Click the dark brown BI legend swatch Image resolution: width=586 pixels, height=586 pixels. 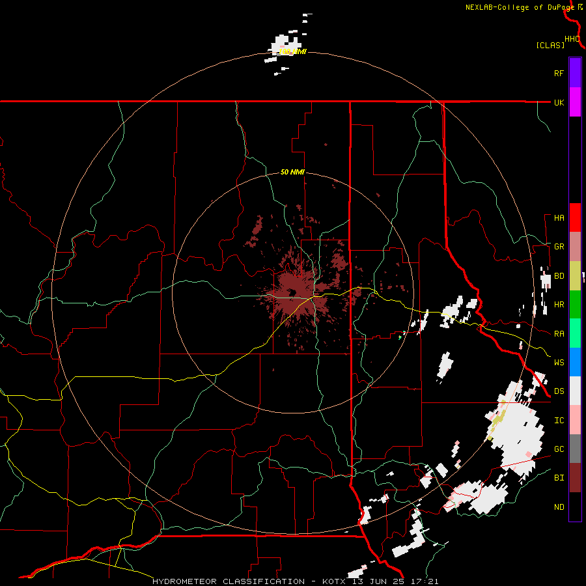(x=575, y=478)
